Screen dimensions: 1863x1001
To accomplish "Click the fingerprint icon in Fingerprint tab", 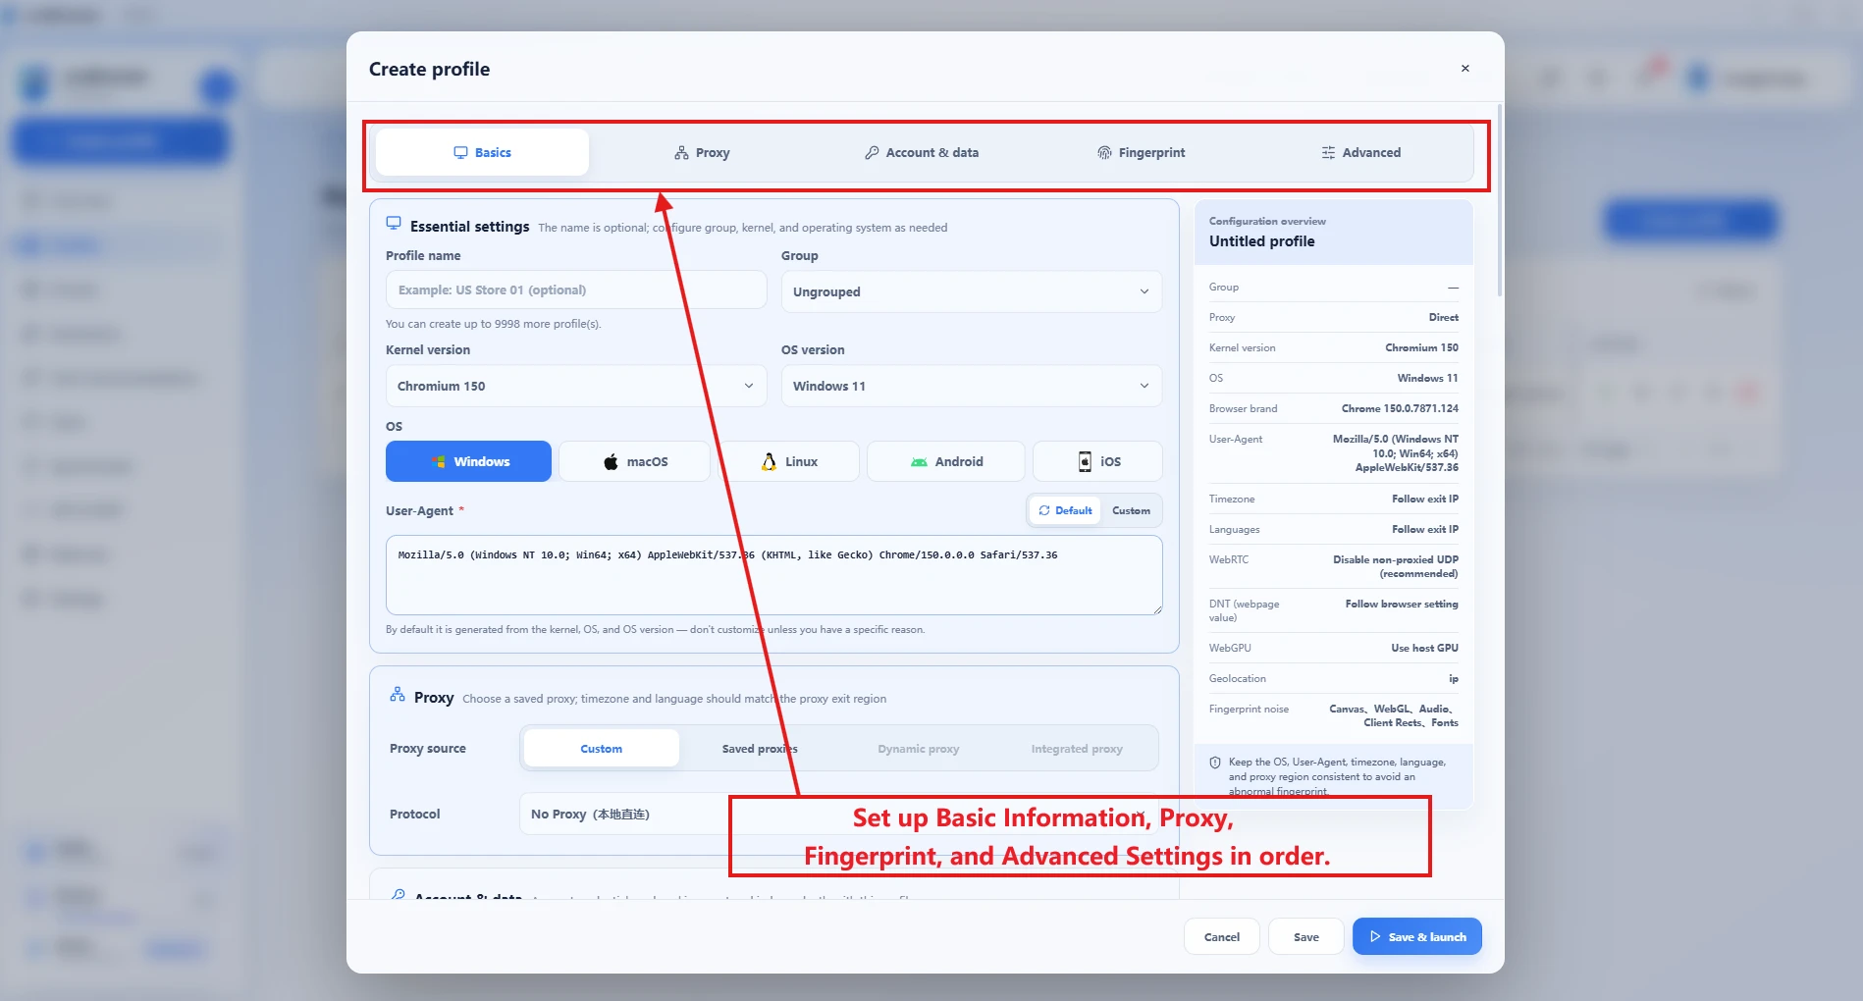I will 1104,152.
